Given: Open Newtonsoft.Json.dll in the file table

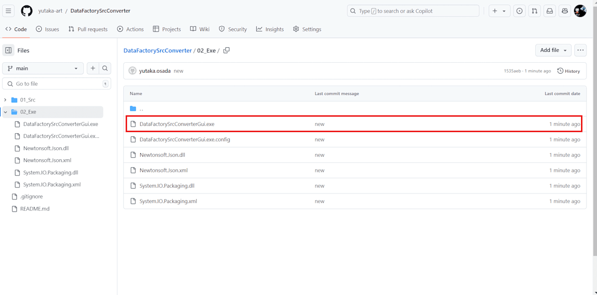Looking at the screenshot, I should [x=162, y=155].
